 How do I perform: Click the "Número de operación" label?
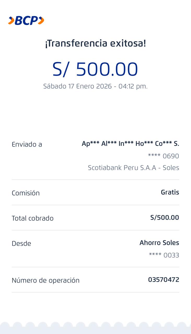click(45, 281)
